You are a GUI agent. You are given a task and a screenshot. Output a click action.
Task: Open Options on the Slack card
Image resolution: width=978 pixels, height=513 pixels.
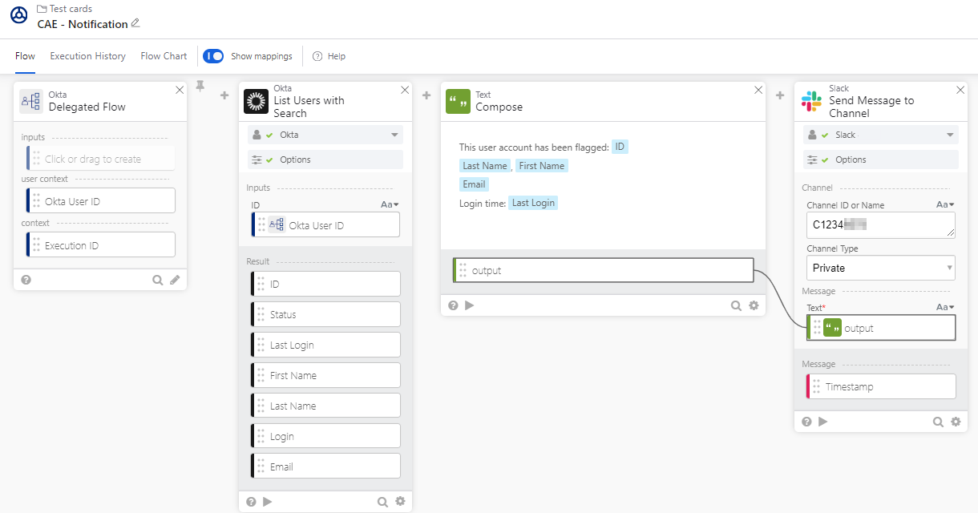pos(881,160)
